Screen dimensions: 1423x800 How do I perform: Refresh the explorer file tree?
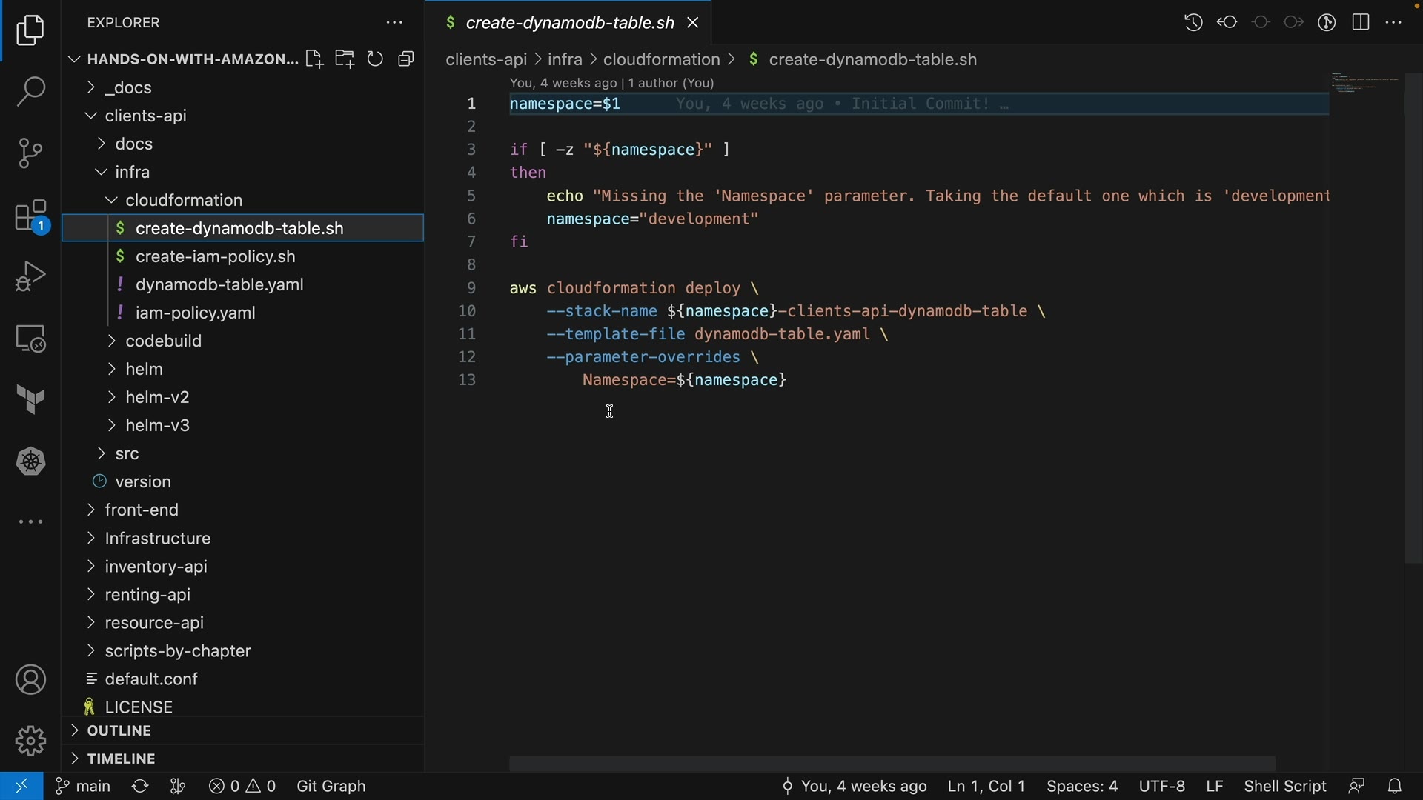(376, 59)
